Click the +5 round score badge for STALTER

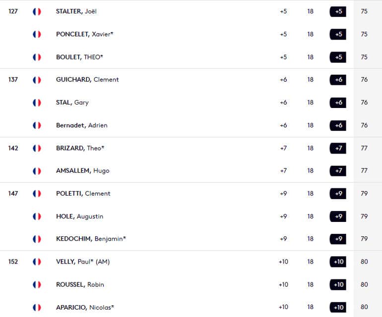pyautogui.click(x=338, y=11)
